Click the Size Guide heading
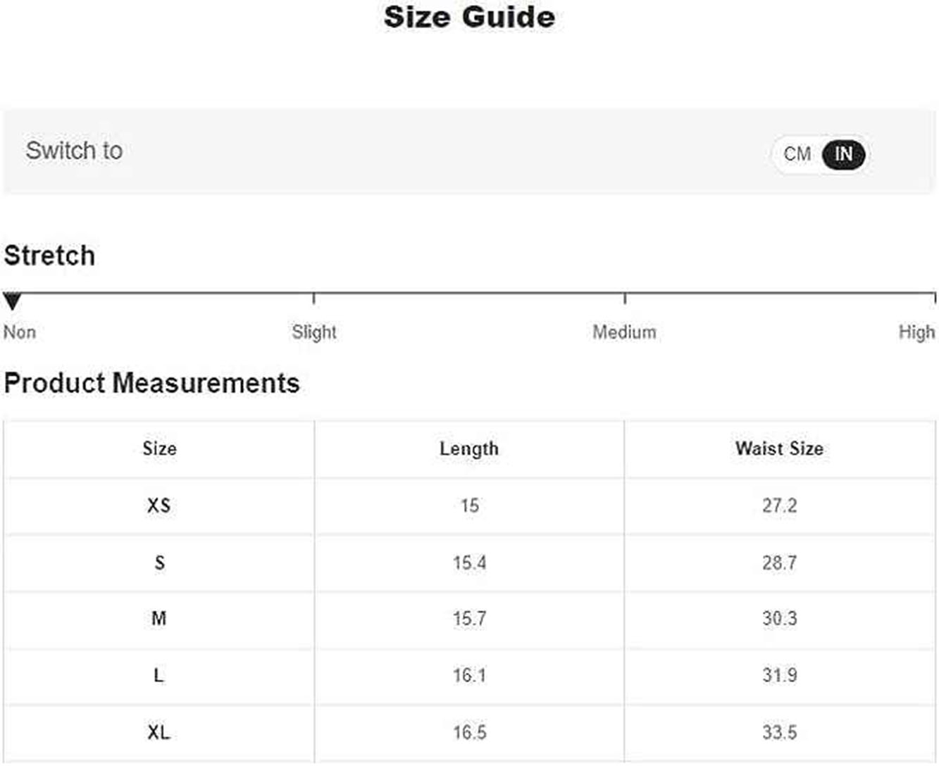This screenshot has height=766, width=939. click(469, 17)
